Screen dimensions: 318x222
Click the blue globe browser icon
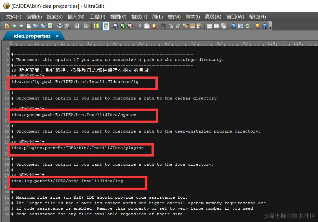tap(233, 26)
